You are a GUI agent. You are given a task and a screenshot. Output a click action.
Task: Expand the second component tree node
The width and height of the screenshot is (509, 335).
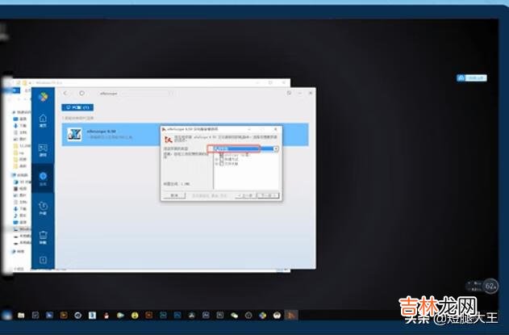[x=216, y=158]
